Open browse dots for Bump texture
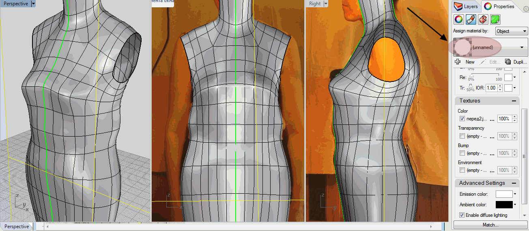The width and height of the screenshot is (529, 231). 492,154
